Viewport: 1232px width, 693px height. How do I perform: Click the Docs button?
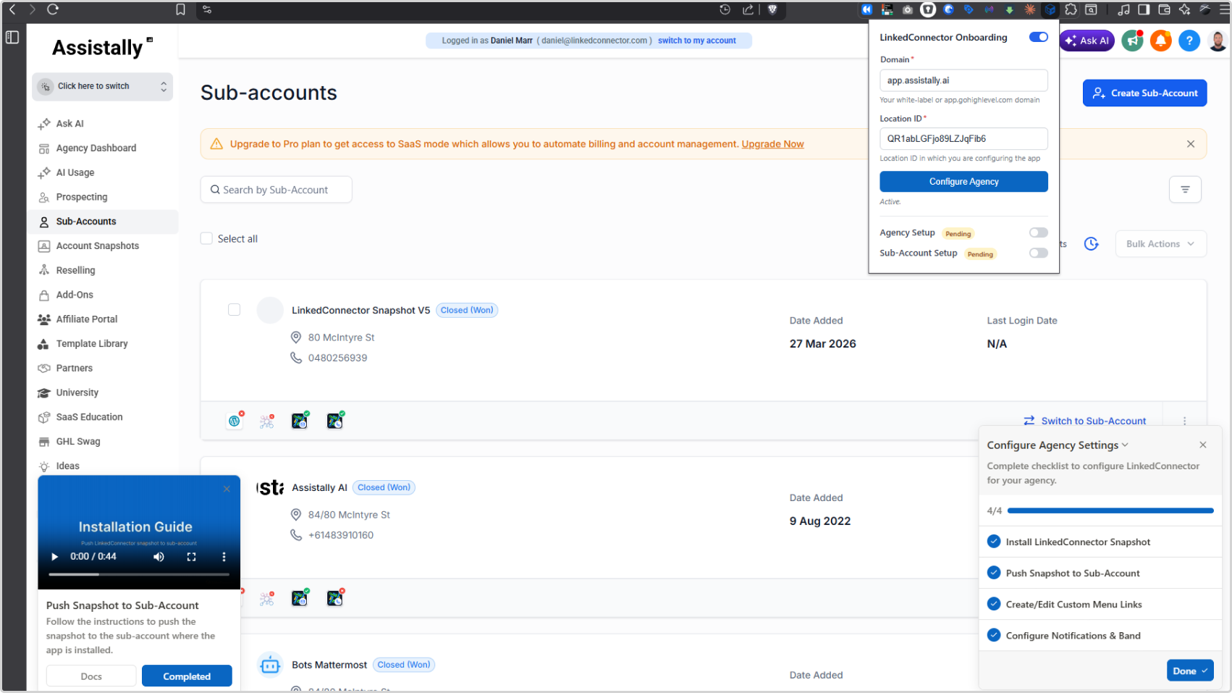point(91,676)
